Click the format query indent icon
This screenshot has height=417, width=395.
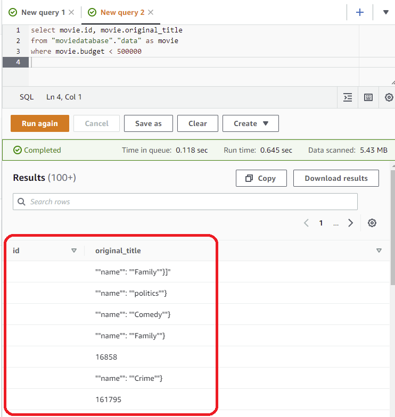[x=348, y=97]
